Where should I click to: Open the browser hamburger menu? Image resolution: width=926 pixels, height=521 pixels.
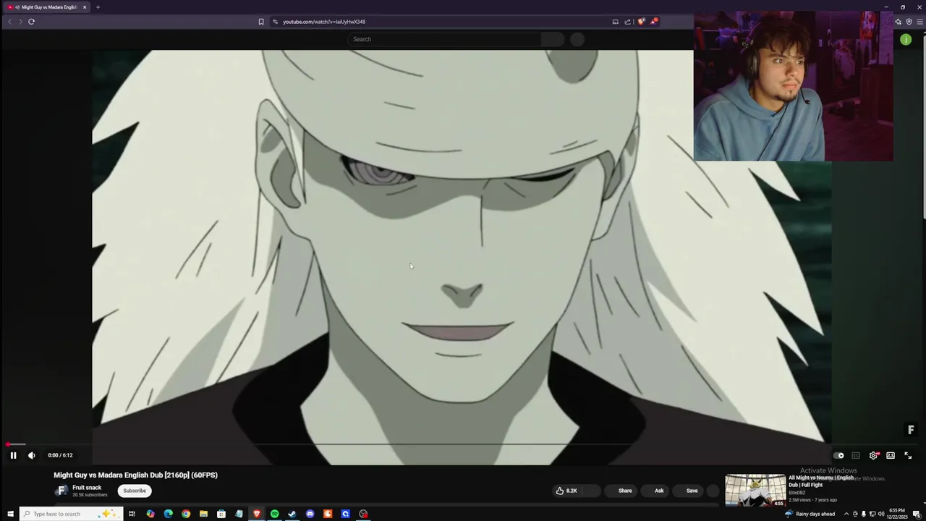coord(919,22)
